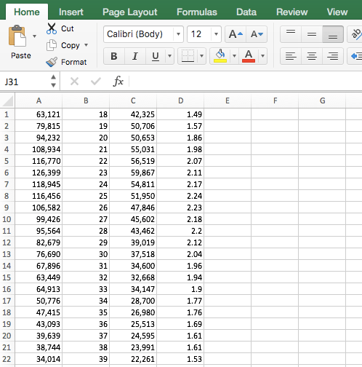The width and height of the screenshot is (362, 367).
Task: Open font size 12 dropdown
Action: (x=216, y=34)
